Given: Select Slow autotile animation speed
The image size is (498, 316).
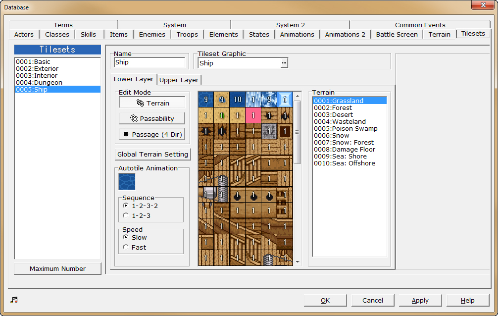Looking at the screenshot, I should click(x=125, y=237).
